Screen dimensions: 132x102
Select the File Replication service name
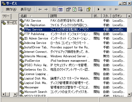pos(35,25)
